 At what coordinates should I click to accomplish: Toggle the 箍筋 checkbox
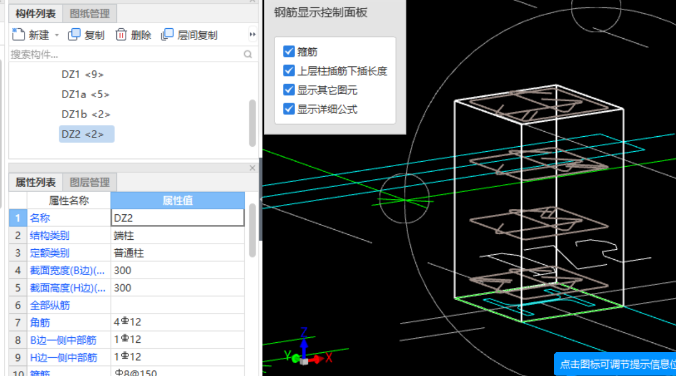[x=288, y=51]
